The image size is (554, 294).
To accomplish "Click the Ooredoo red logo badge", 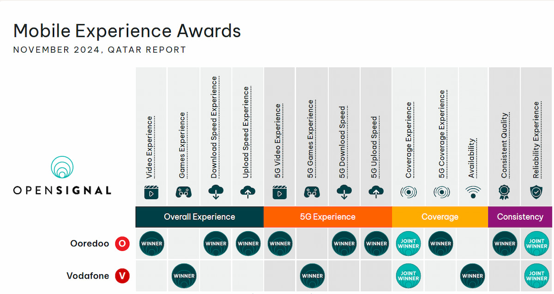I will (122, 244).
